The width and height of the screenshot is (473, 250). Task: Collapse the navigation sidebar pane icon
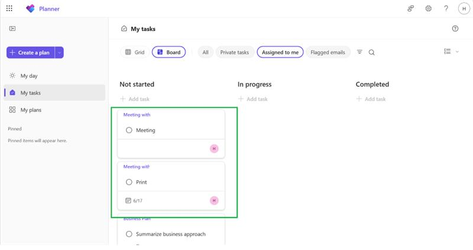[12, 28]
